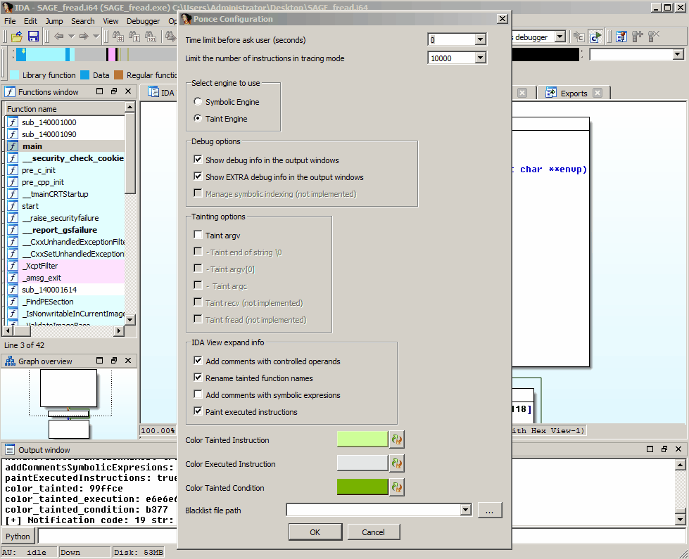Select _FindPESection in functions list
Image resolution: width=689 pixels, height=559 pixels.
65,302
